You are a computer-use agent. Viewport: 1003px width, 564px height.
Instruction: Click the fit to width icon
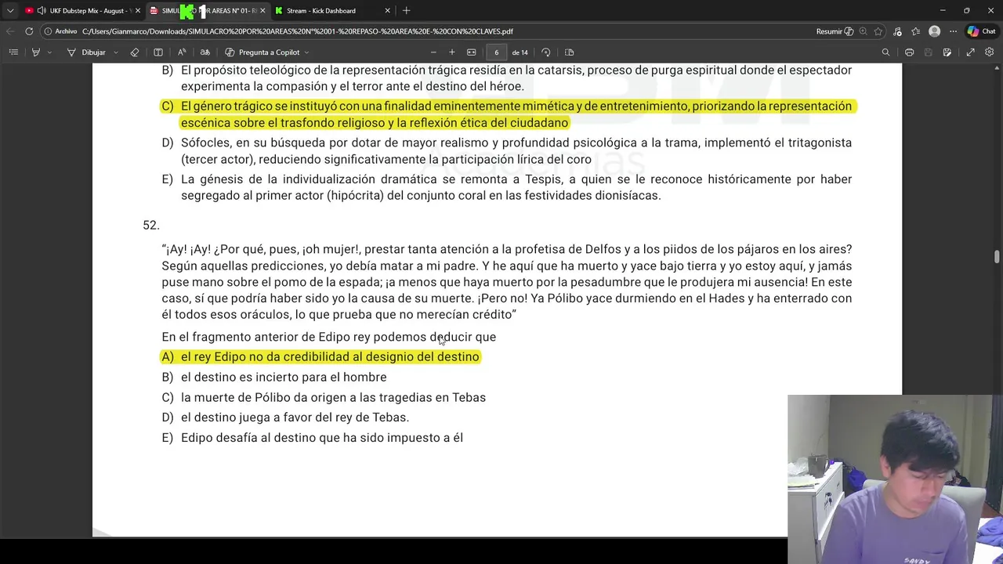click(x=472, y=52)
